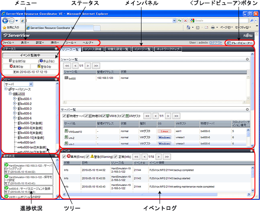Switch to the network map tab
Image resolution: width=260 pixels, height=211 pixels.
[x=168, y=49]
